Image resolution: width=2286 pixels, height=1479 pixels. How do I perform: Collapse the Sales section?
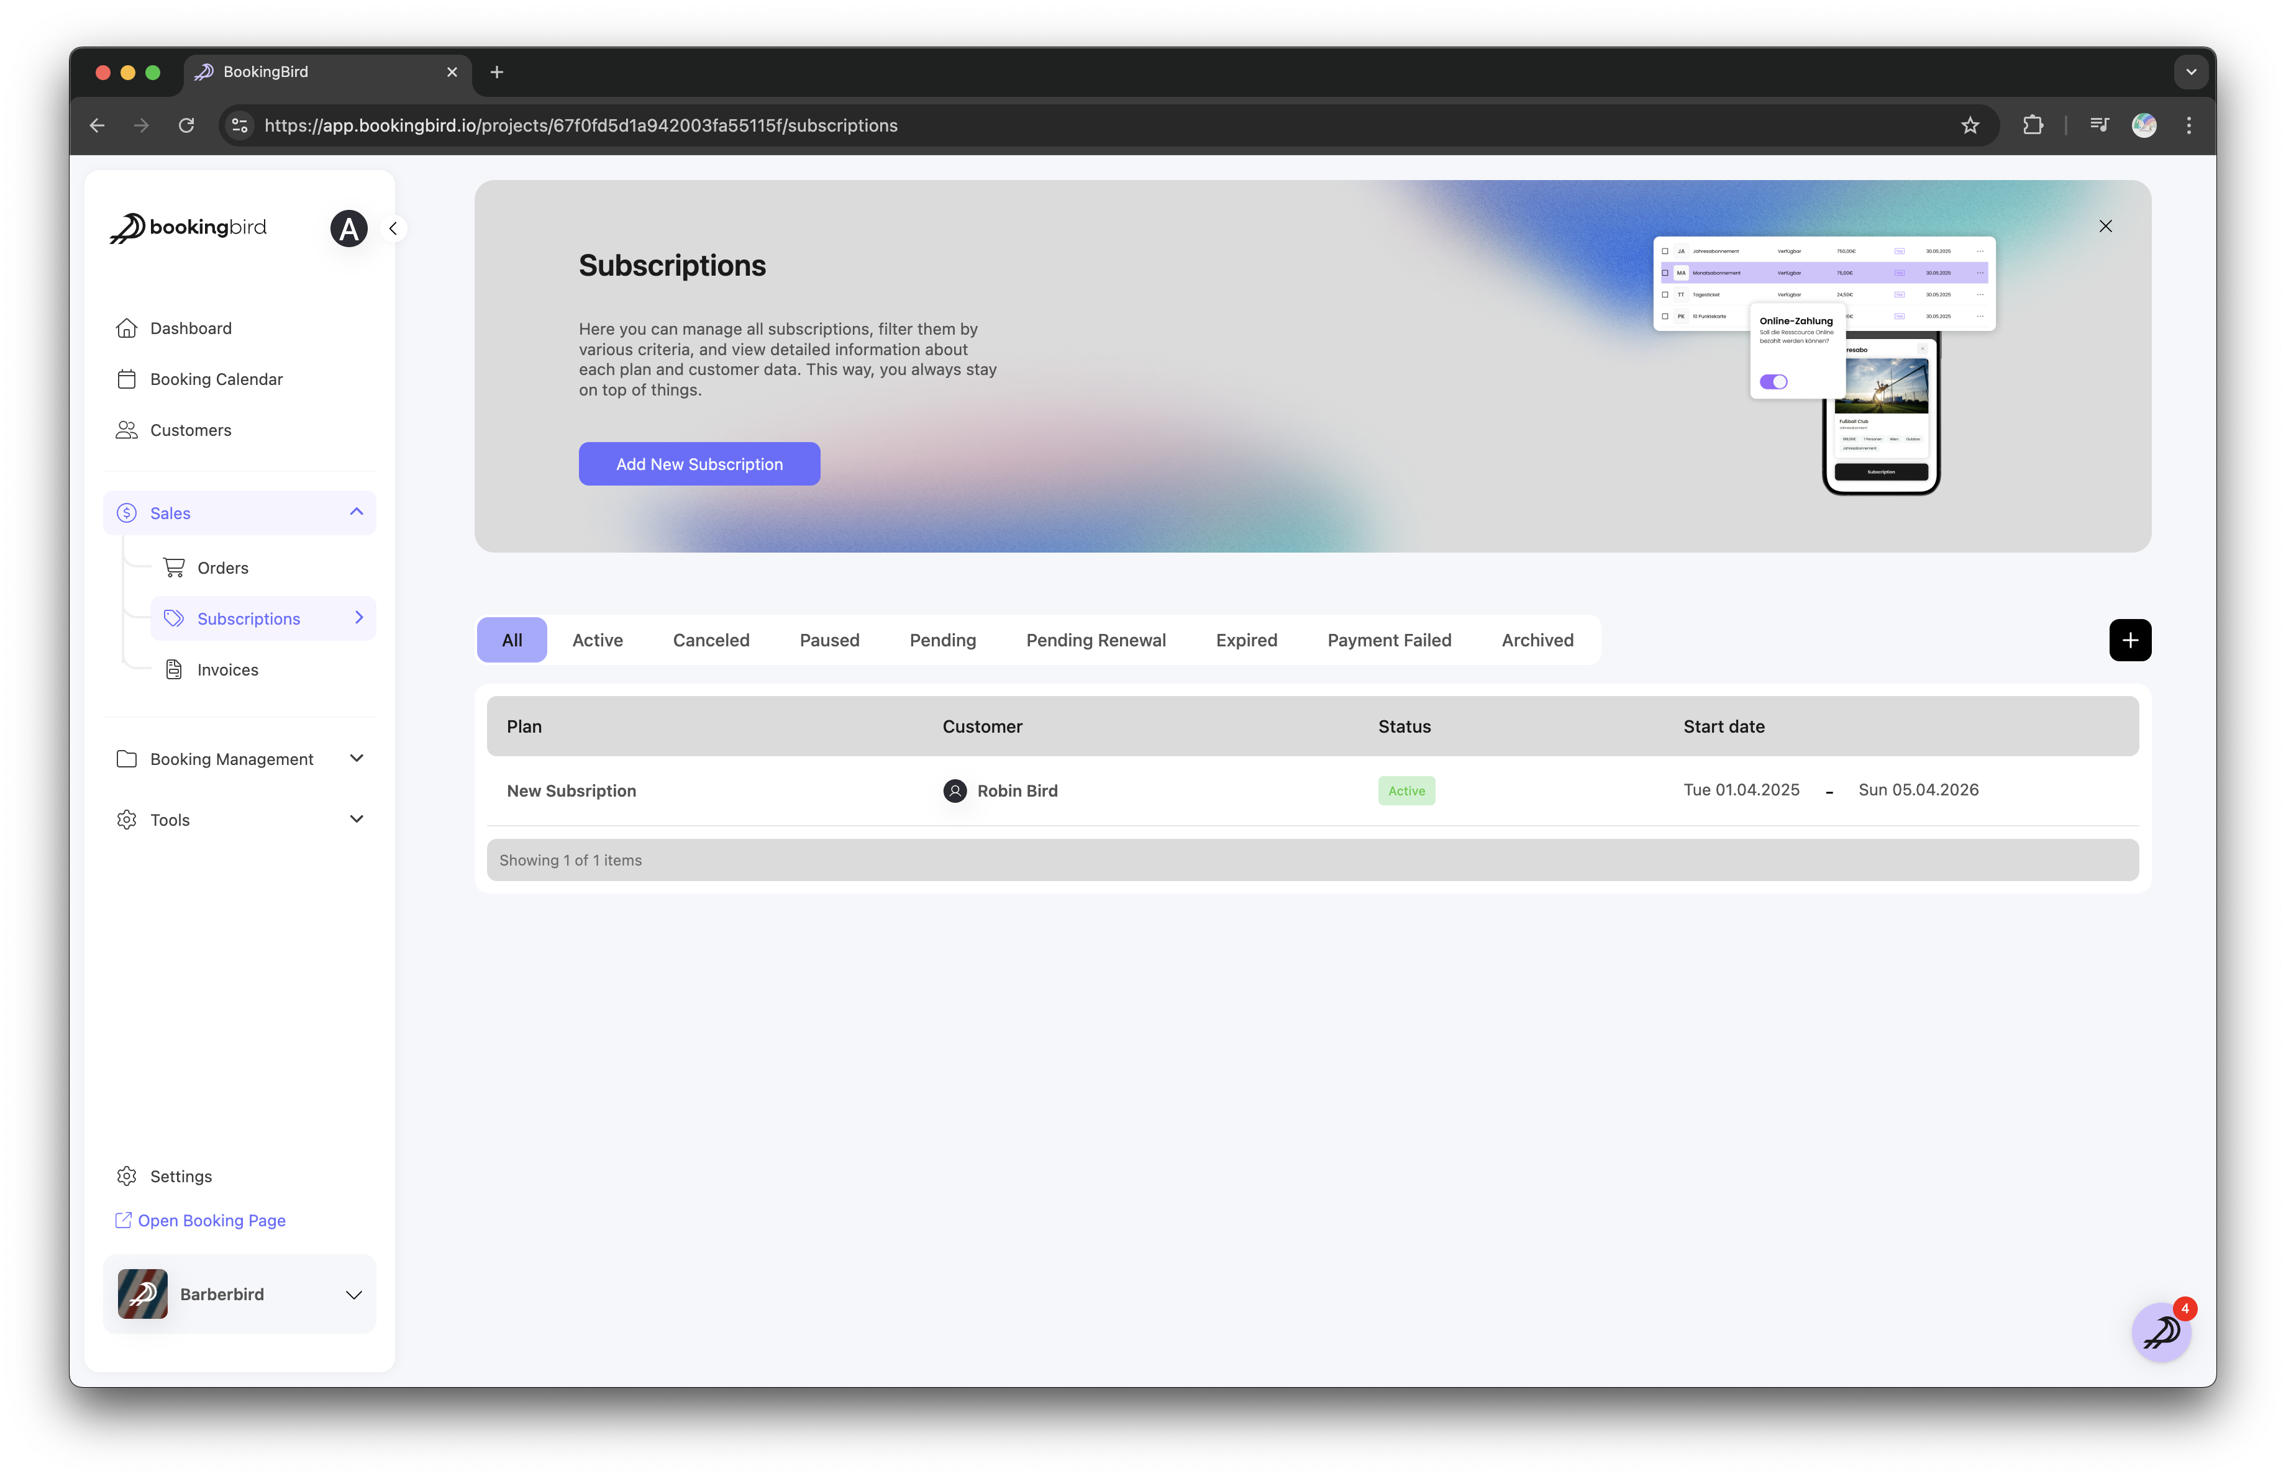357,512
